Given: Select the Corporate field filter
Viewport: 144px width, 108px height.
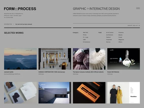Looking at the screenshot, I should (109, 40).
